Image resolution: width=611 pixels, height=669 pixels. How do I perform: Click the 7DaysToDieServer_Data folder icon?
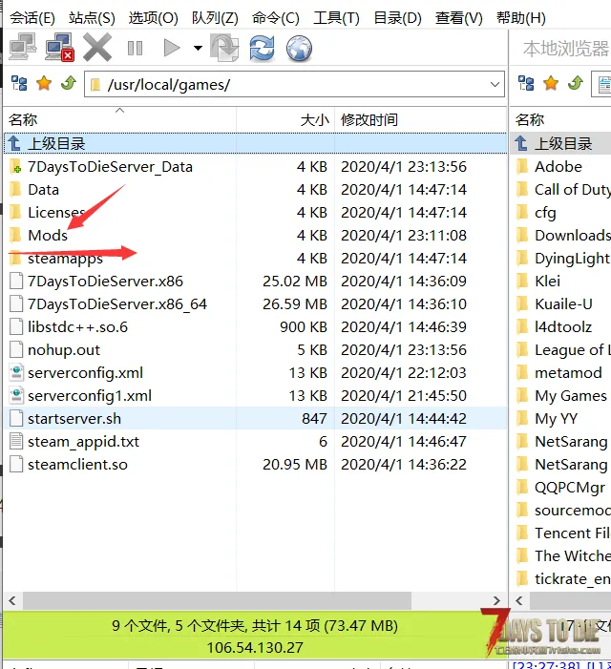point(15,166)
